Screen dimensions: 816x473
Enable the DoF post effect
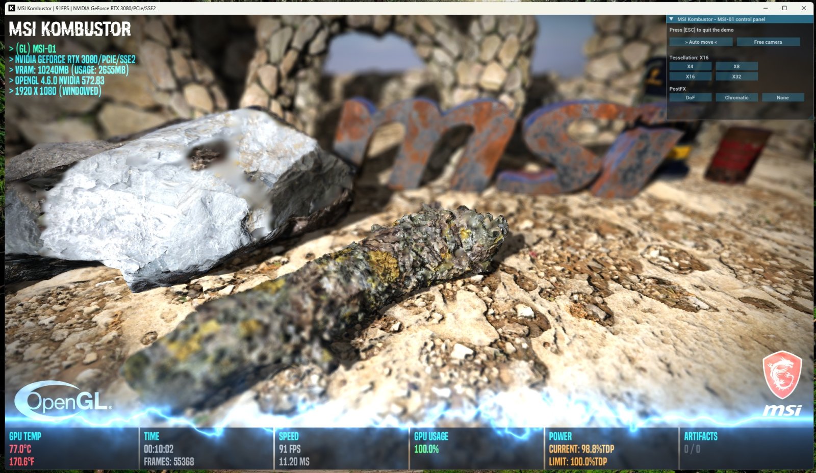[690, 97]
